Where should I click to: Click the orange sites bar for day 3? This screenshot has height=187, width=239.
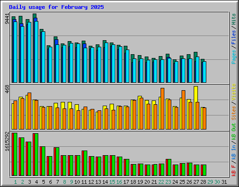click(29, 111)
